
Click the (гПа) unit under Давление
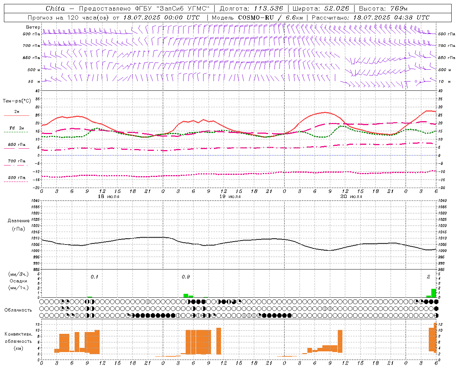(19, 229)
